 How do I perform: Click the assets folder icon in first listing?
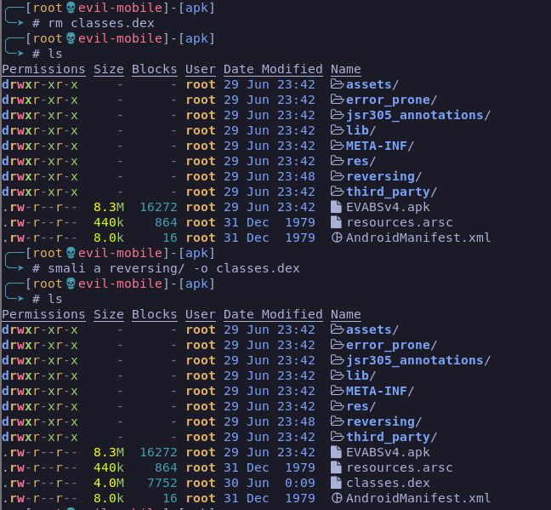click(336, 84)
